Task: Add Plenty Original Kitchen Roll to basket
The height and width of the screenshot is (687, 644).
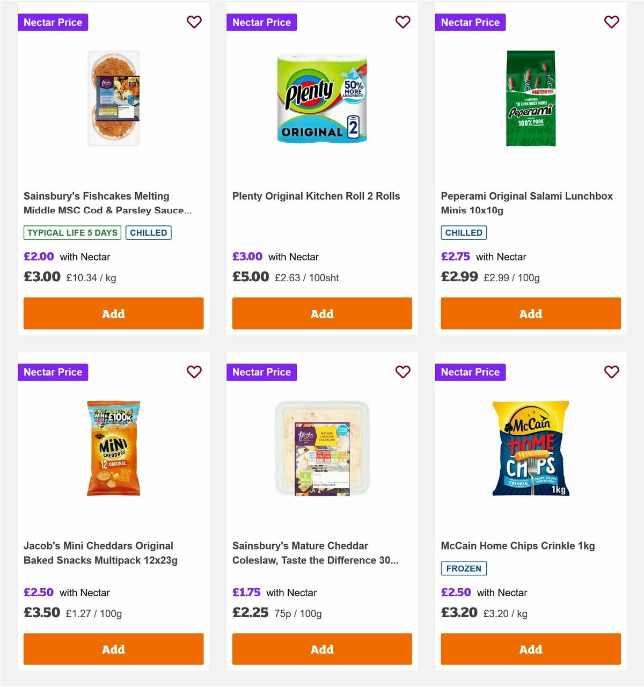Action: (321, 313)
